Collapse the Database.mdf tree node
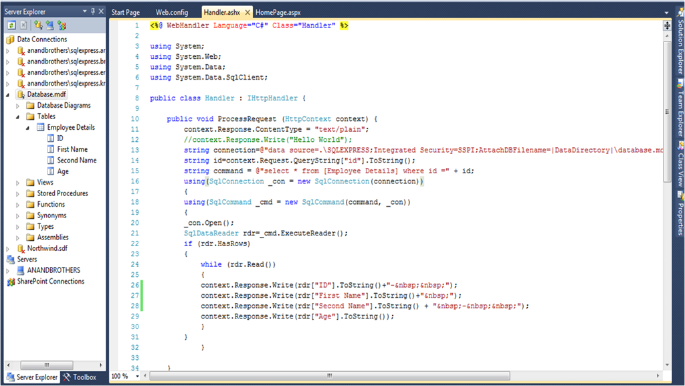 [x=8, y=94]
